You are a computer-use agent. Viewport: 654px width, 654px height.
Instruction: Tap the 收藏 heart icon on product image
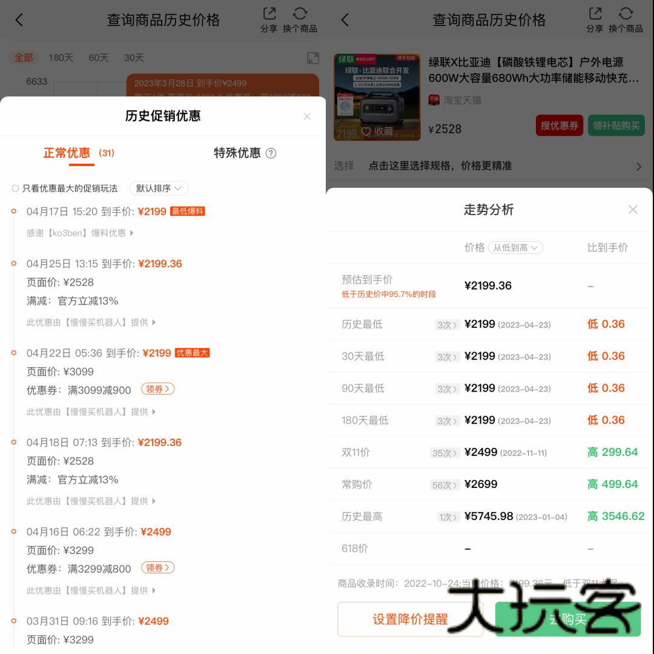point(366,131)
